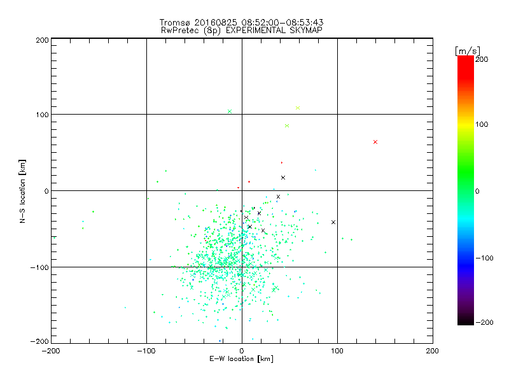Click the x-axis tick label '100'

click(337, 351)
